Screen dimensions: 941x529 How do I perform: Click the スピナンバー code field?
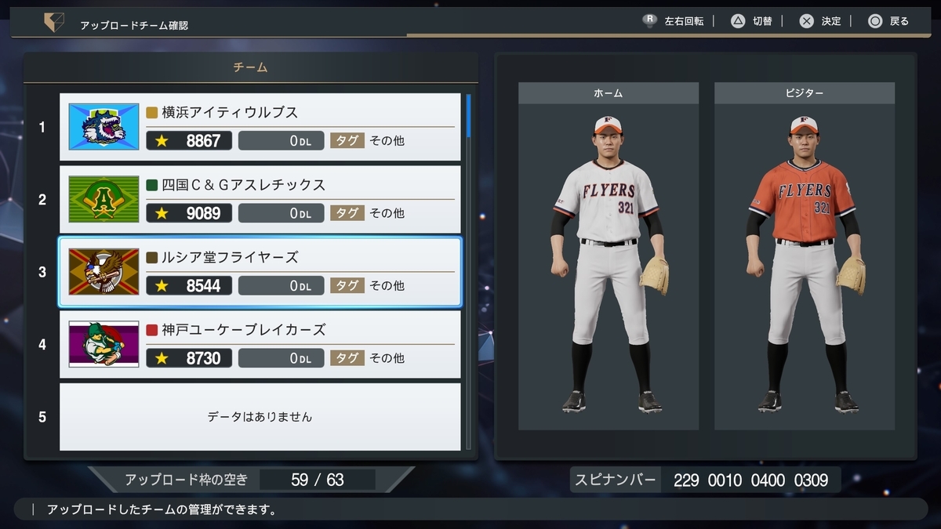[750, 480]
